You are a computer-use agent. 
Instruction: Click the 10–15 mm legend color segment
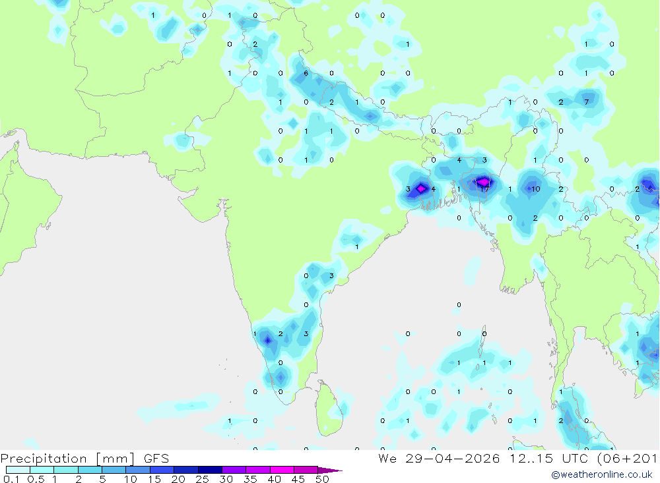138,470
